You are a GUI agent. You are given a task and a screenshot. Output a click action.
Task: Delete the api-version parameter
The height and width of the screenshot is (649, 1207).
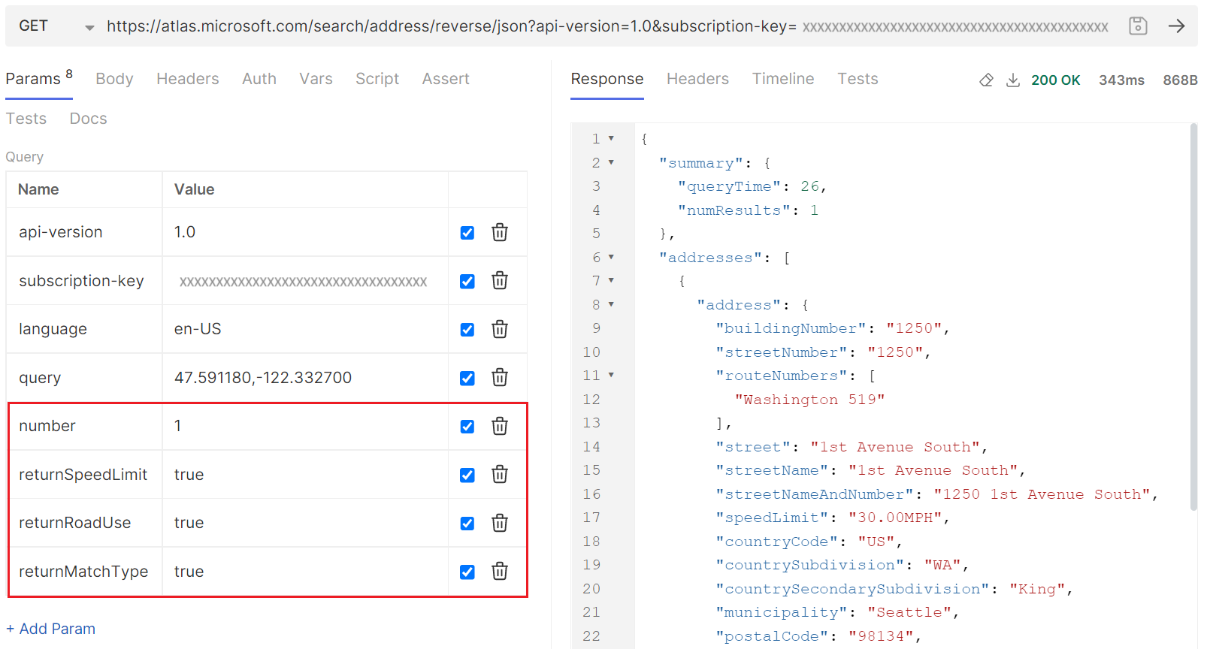[x=500, y=233]
